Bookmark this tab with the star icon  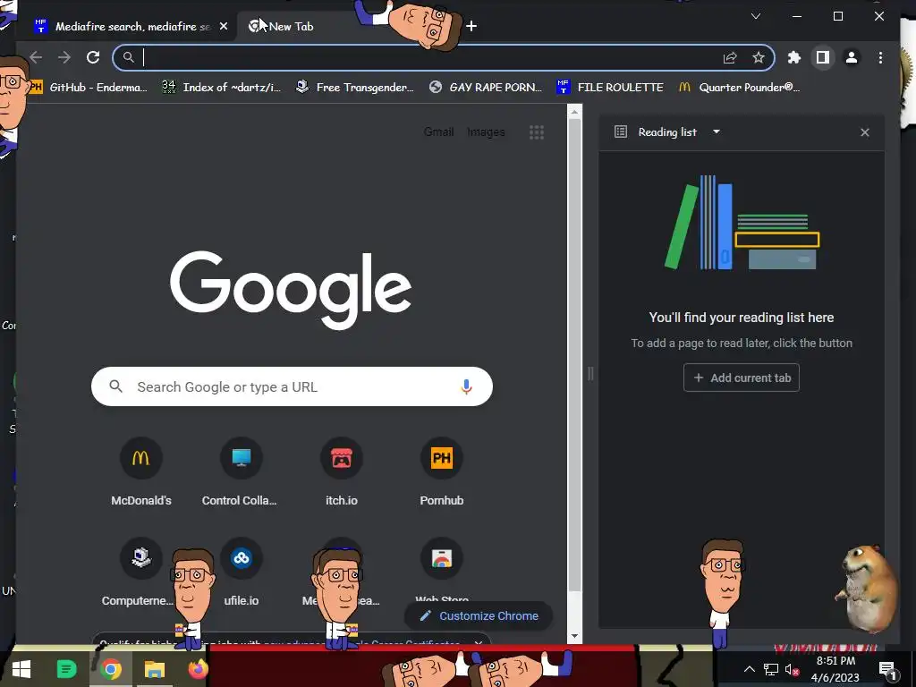click(759, 57)
